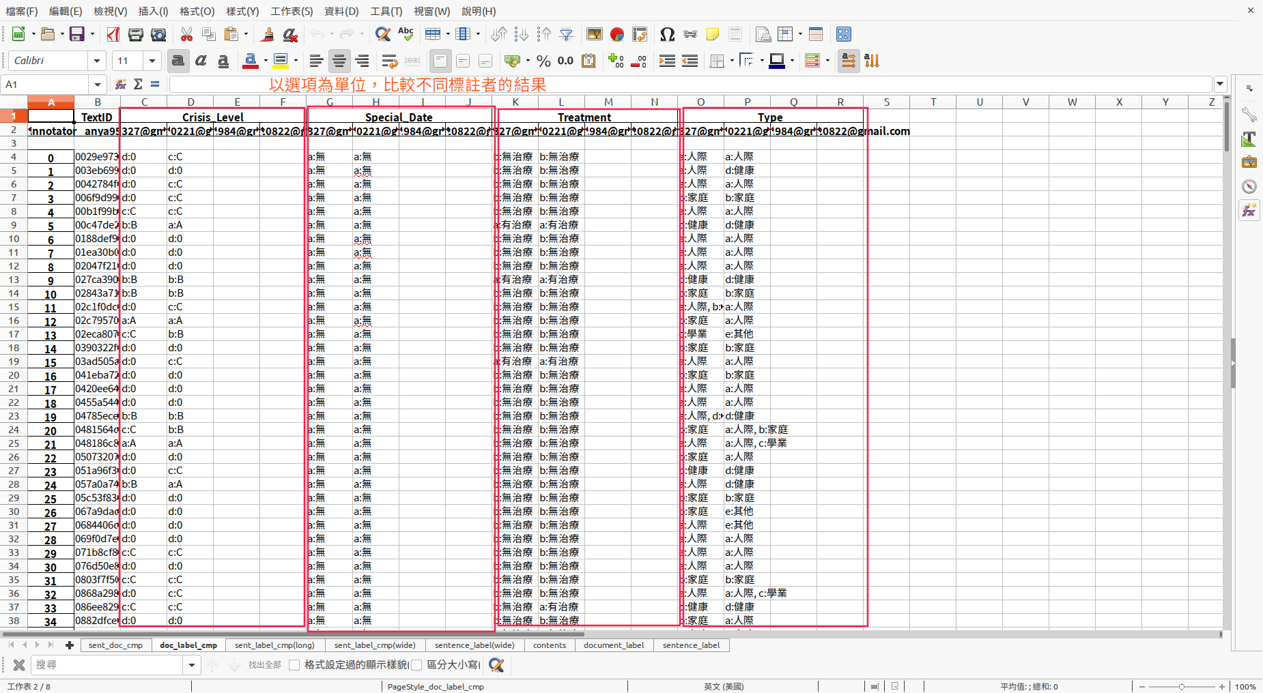Open the Name Box dropdown arrow
Viewport: 1263px width, 693px height.
tap(98, 85)
